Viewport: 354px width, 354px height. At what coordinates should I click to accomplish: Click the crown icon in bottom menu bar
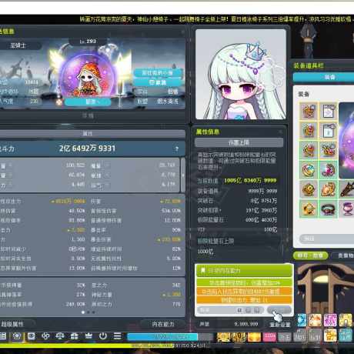coord(88,336)
